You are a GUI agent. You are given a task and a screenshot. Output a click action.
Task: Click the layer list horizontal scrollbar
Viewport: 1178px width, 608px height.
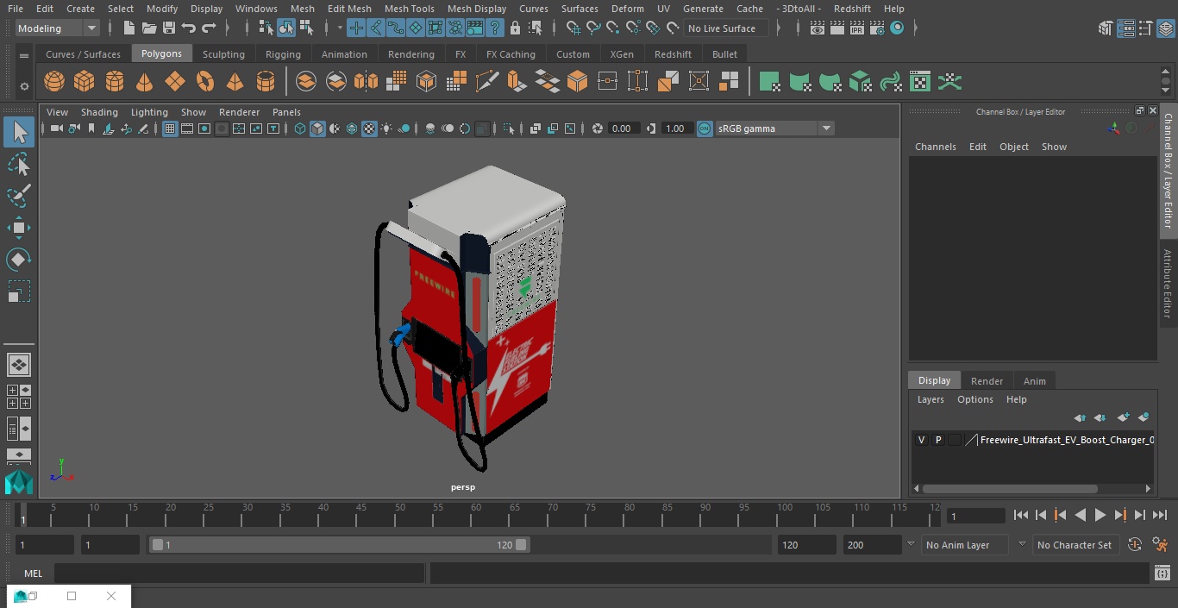coord(1010,488)
